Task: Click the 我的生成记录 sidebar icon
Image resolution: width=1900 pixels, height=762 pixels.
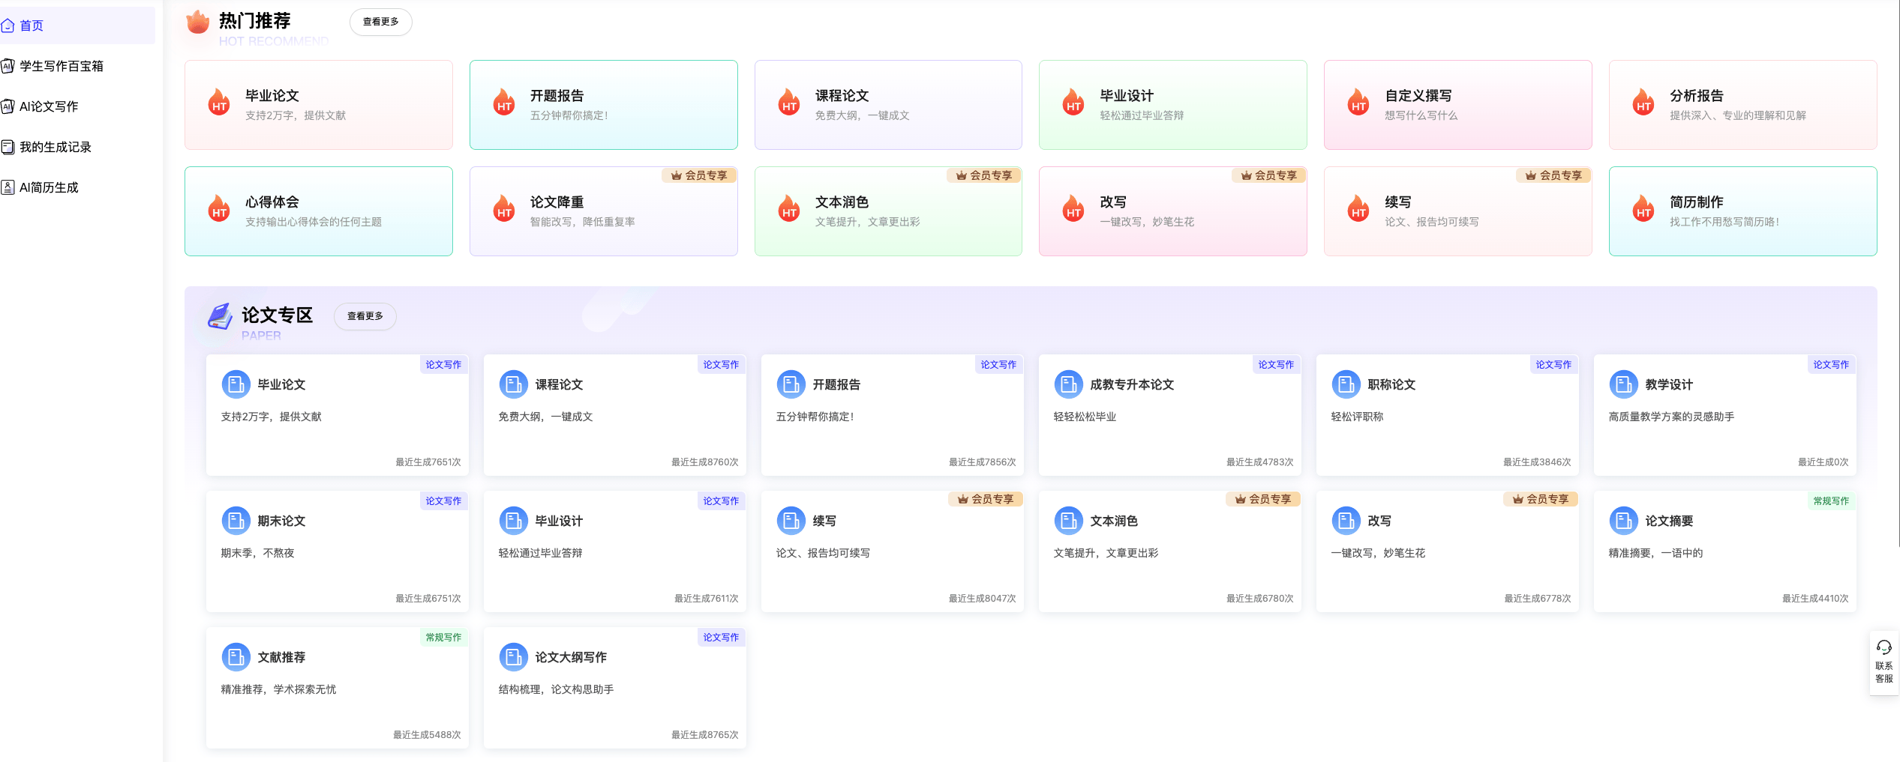Action: click(x=8, y=148)
